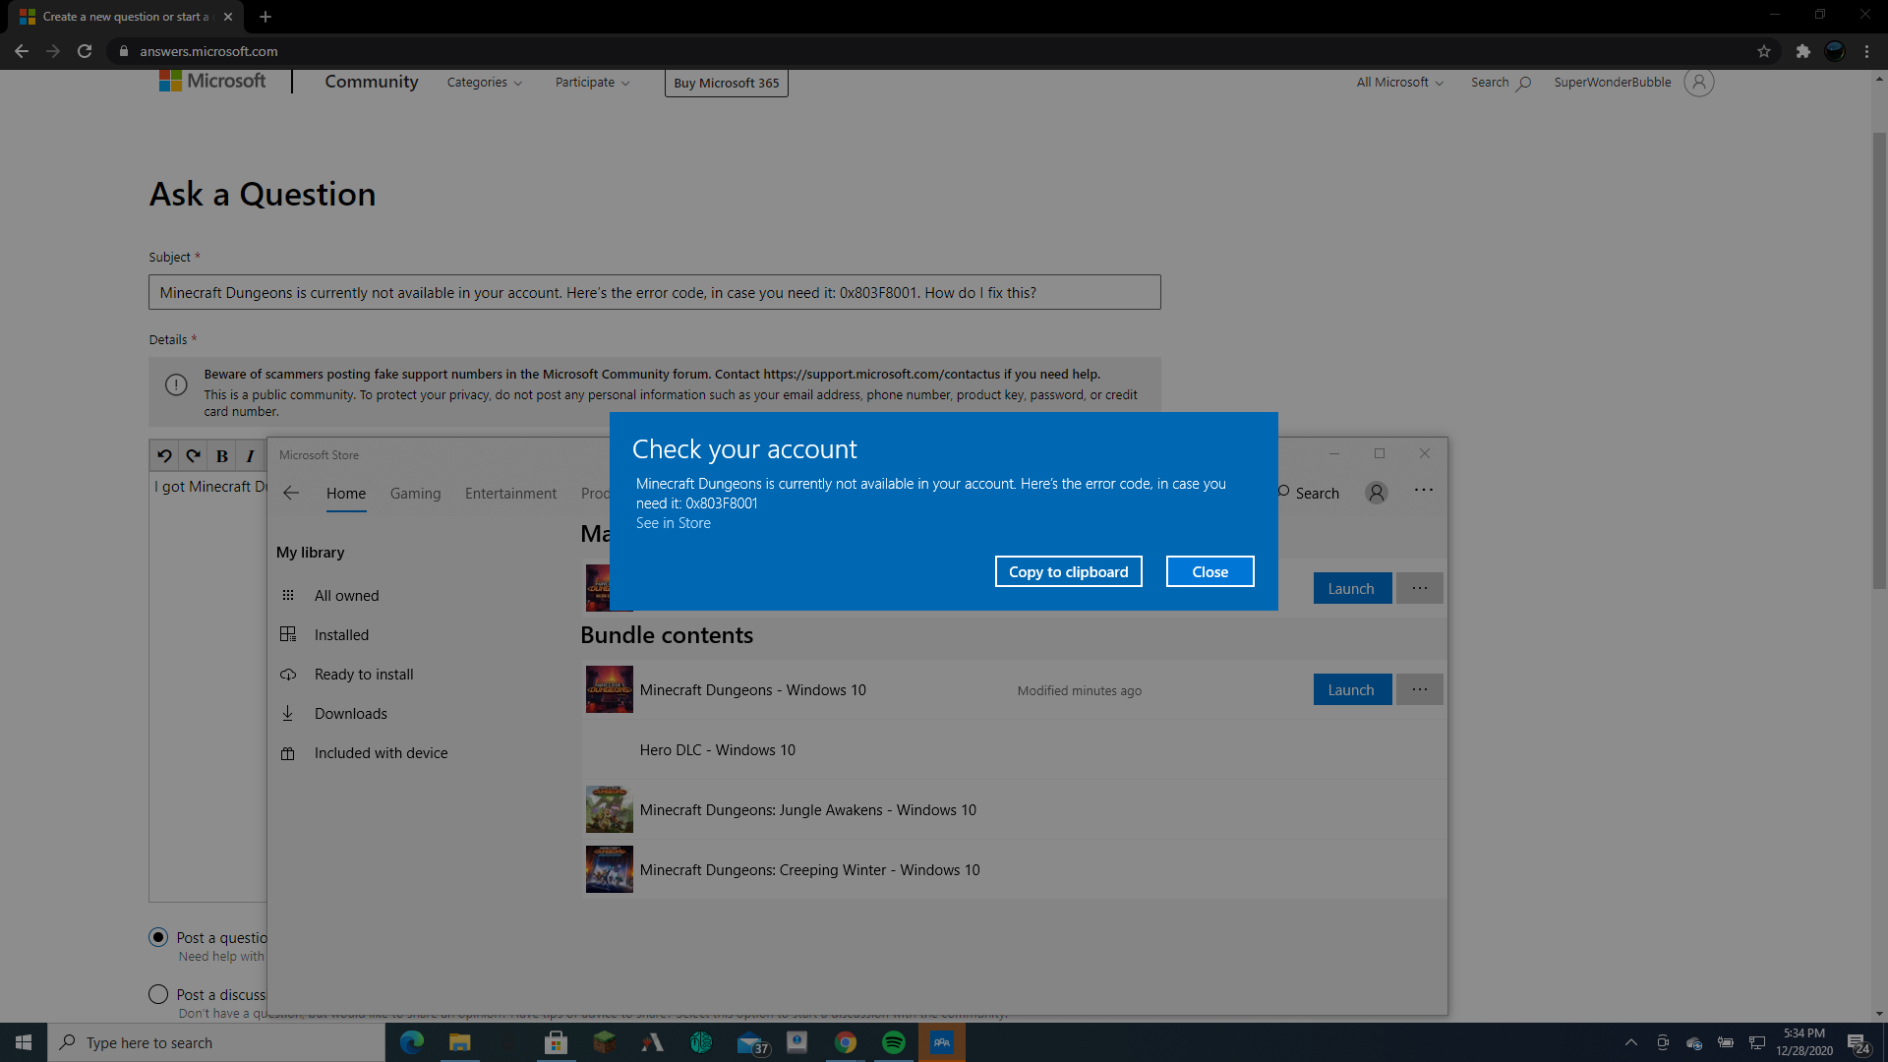The width and height of the screenshot is (1888, 1062).
Task: Click the Included with device gift icon
Action: pyautogui.click(x=288, y=753)
